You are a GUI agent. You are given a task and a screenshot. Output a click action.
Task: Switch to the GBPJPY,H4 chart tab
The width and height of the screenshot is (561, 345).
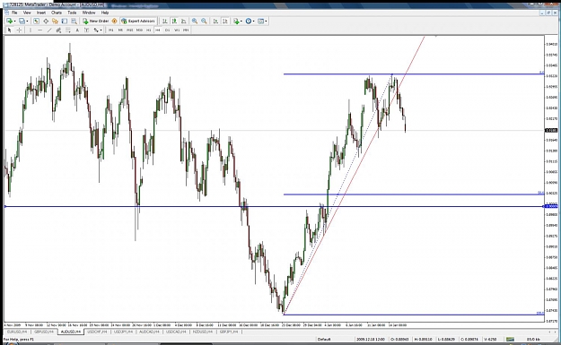tap(229, 332)
